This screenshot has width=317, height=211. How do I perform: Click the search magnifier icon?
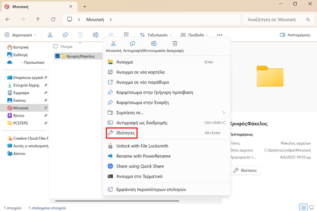(x=308, y=19)
